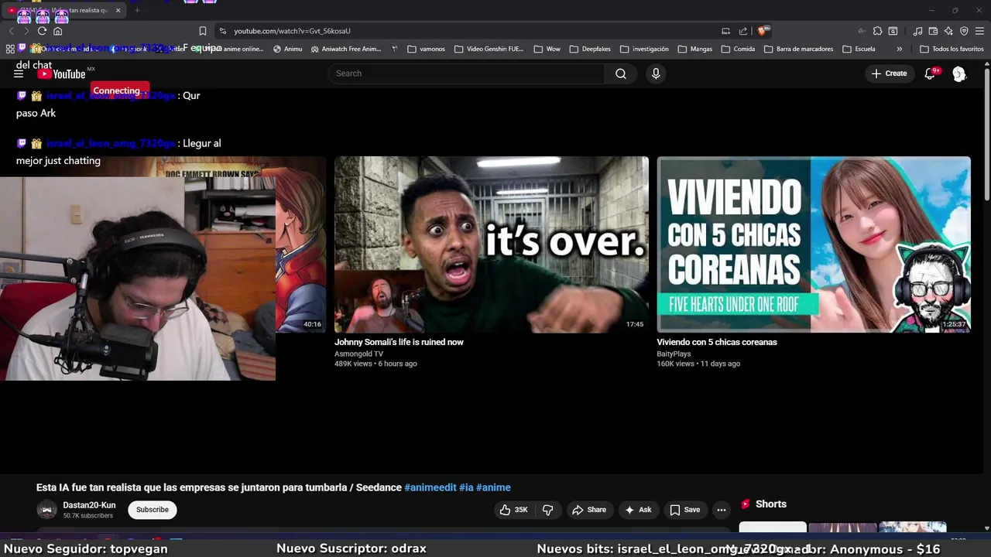Bookmark this page with the bookmark icon
Viewport: 991px width, 557px height.
pyautogui.click(x=203, y=31)
